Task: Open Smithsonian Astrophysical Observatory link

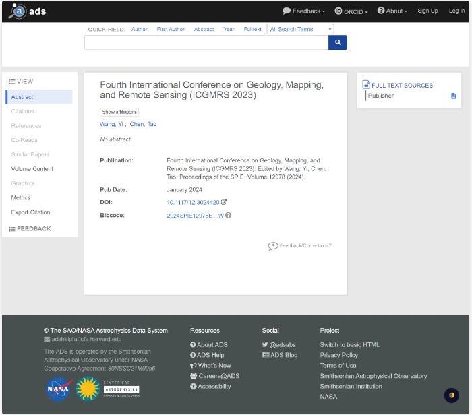Action: click(374, 376)
